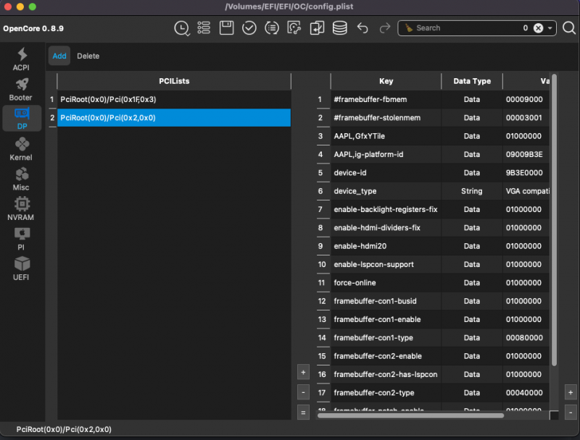580x440 pixels.
Task: Click the magnifying glass search icon
Action: [x=569, y=28]
